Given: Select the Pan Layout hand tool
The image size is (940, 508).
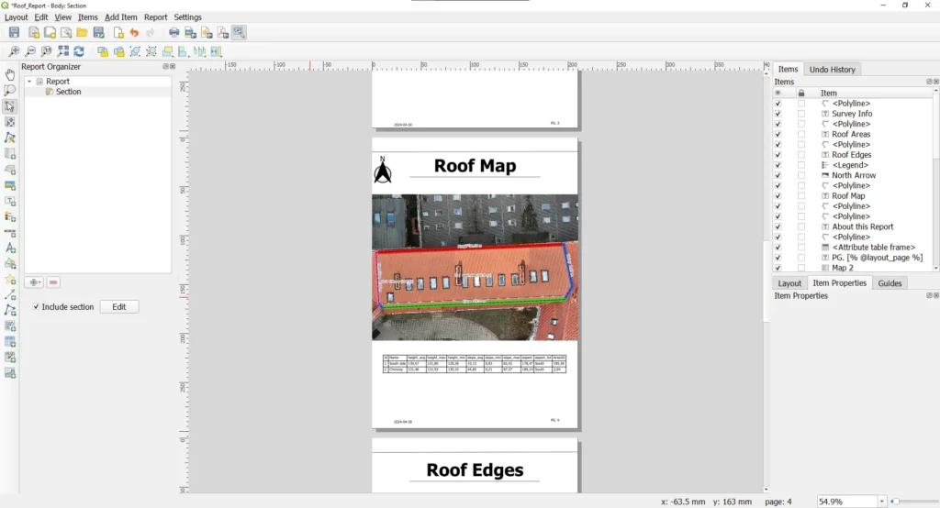Looking at the screenshot, I should pyautogui.click(x=9, y=75).
